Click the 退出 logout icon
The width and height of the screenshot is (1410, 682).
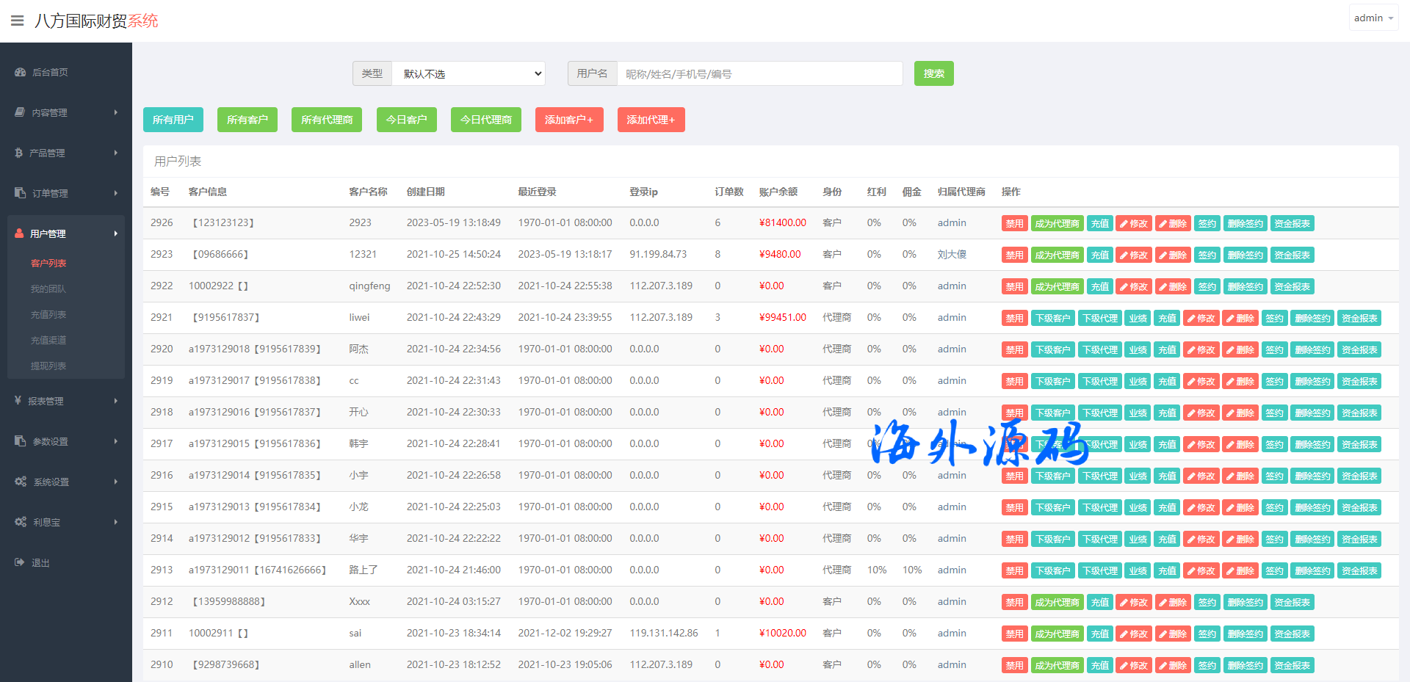[x=20, y=562]
